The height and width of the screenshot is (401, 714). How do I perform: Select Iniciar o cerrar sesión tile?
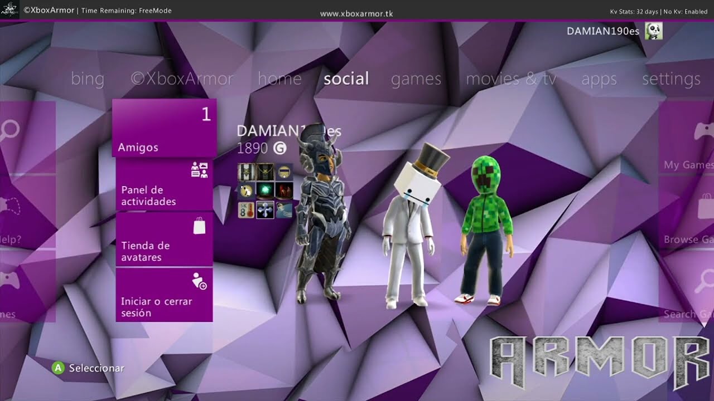(x=164, y=295)
